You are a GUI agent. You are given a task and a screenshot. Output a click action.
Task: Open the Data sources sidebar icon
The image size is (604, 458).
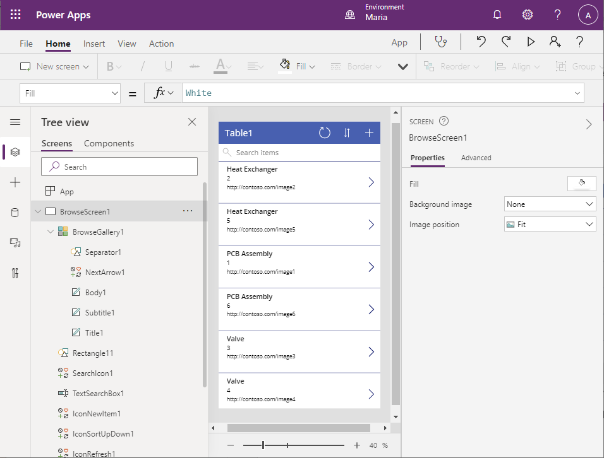15,213
